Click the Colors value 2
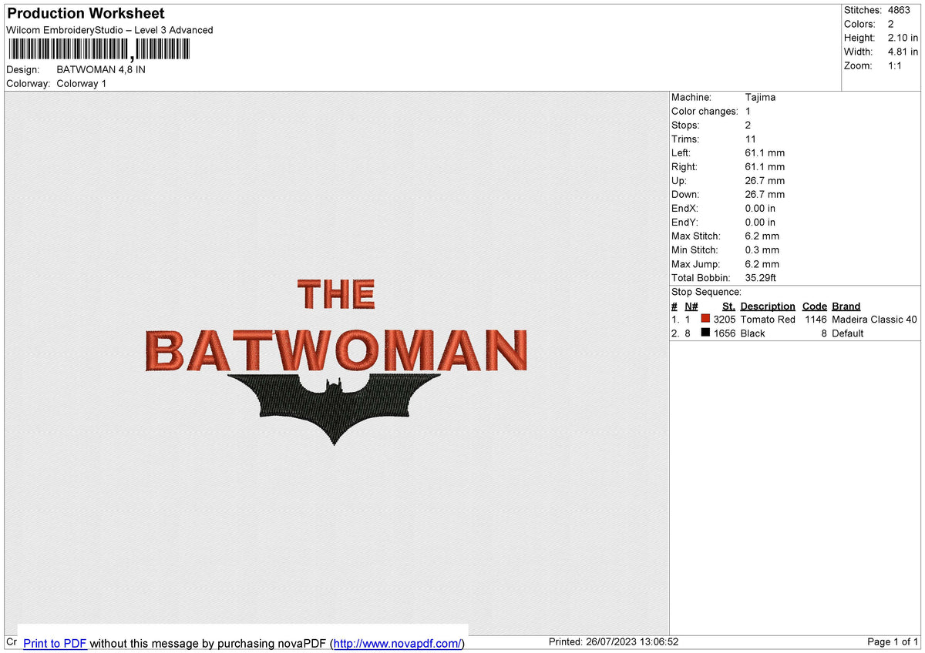Screen dimensions: 925x653 coord(891,24)
